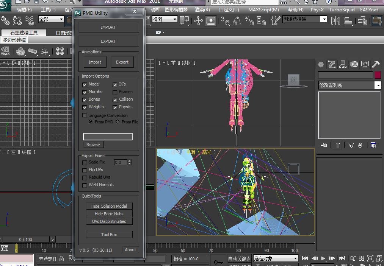Viewport: 384px width, 266px height.
Task: Uncheck the Morphs import option
Action: (85, 92)
